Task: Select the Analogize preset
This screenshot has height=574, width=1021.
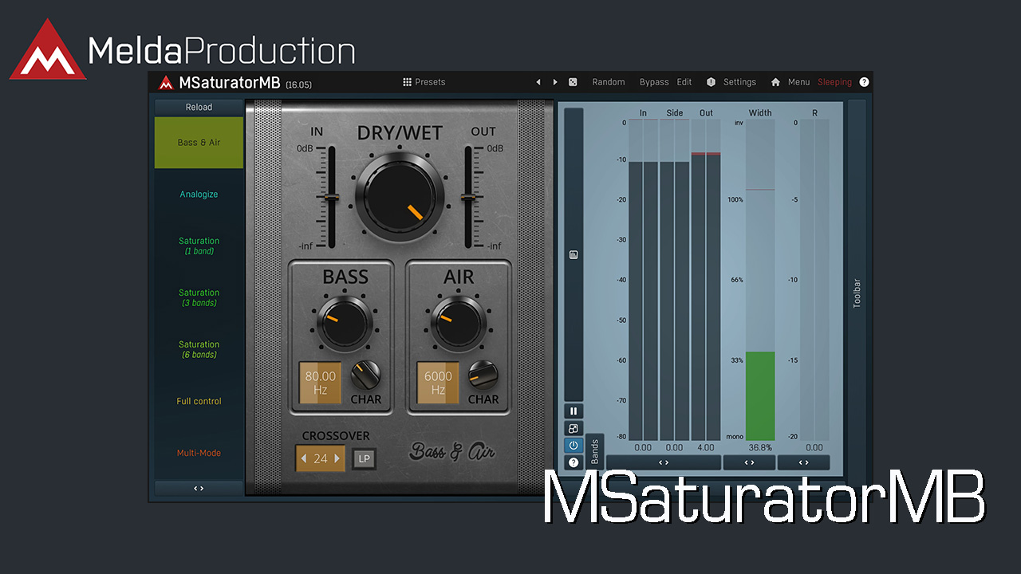Action: point(199,195)
